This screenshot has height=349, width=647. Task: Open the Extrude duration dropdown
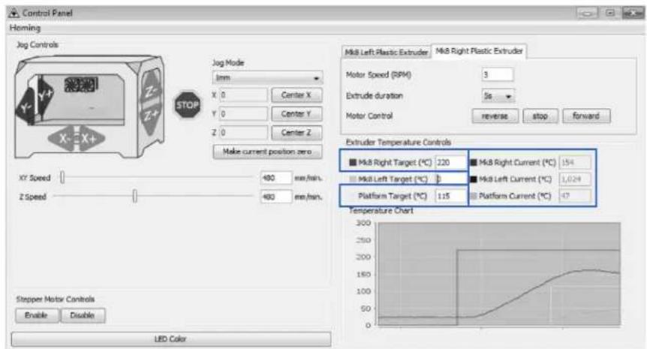point(498,96)
